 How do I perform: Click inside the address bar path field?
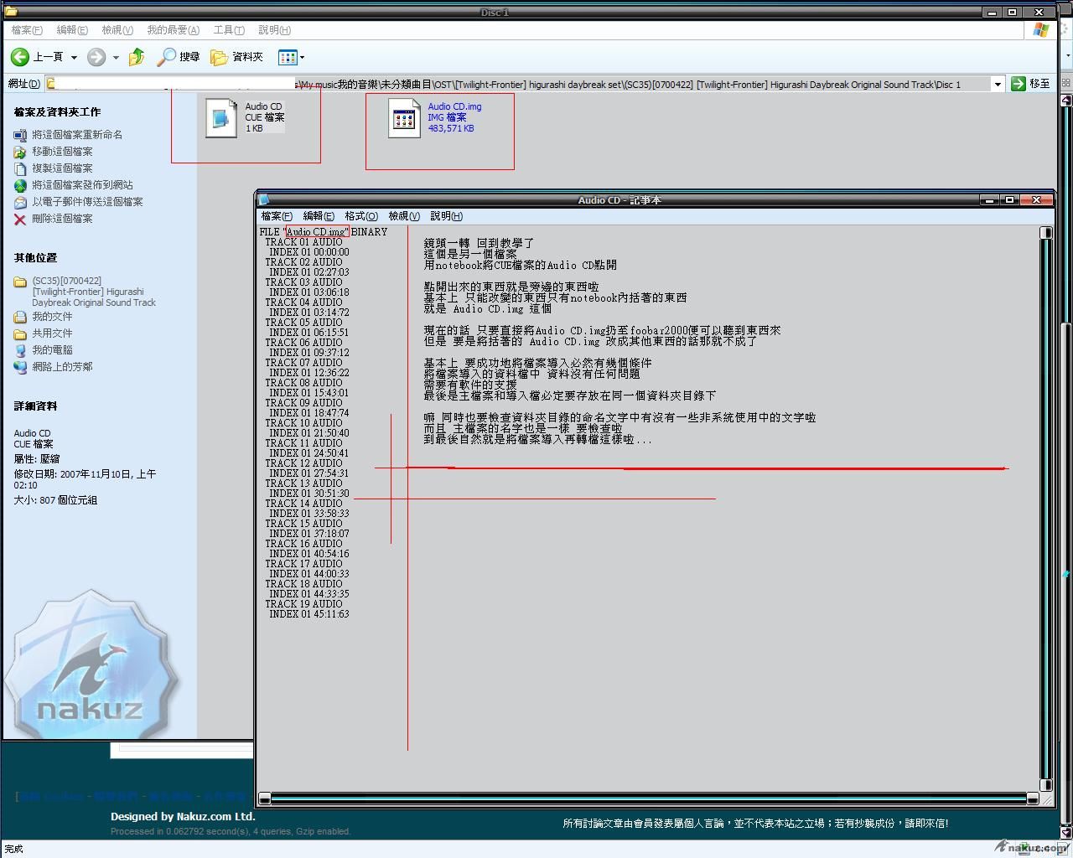click(x=518, y=84)
